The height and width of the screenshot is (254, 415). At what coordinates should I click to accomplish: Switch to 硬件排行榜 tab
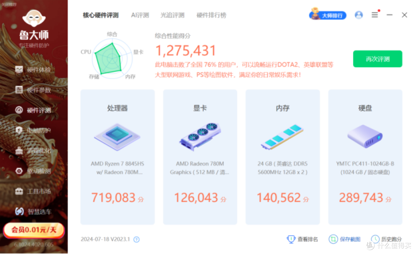tap(211, 15)
